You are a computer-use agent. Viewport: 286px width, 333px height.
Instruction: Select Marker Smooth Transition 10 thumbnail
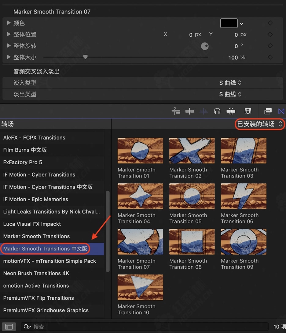(140, 287)
